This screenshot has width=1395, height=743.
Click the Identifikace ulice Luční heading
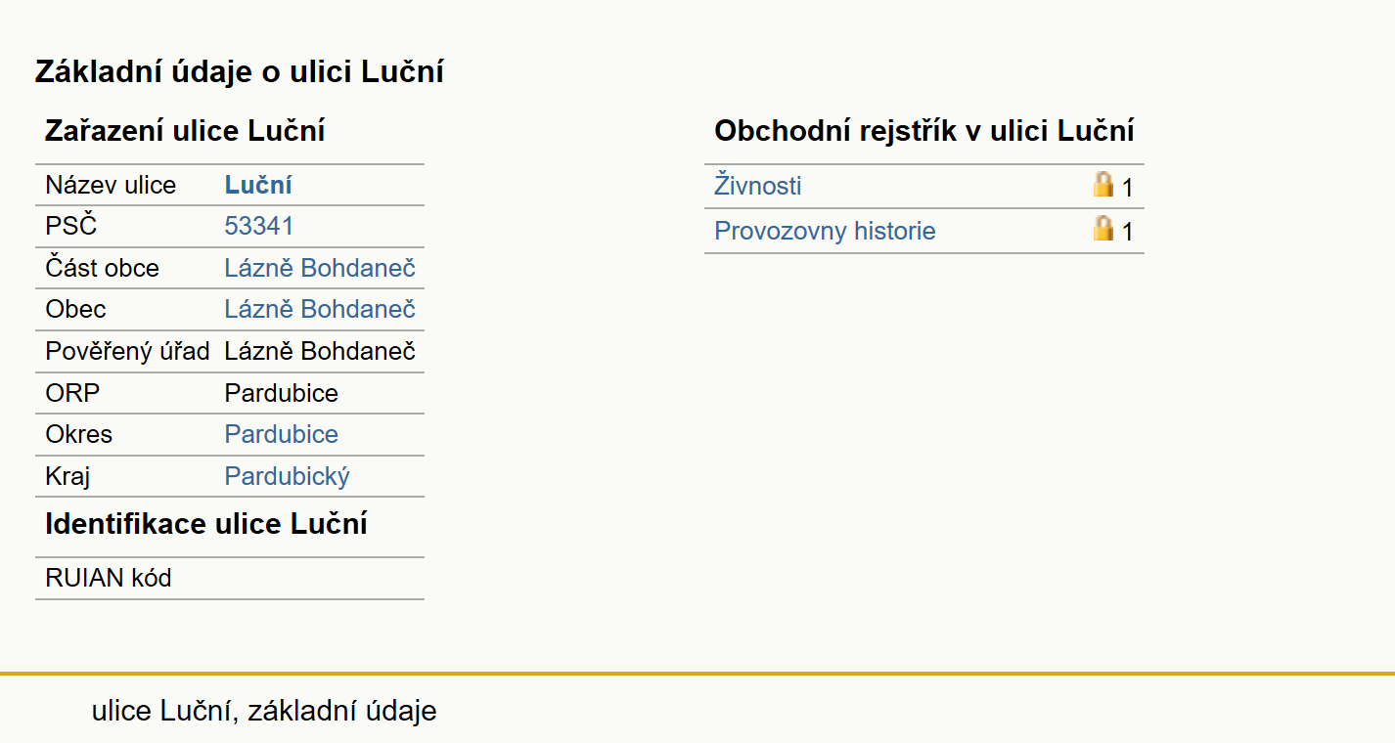click(x=206, y=523)
